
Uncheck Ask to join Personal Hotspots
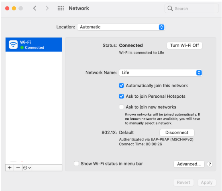click(x=121, y=96)
